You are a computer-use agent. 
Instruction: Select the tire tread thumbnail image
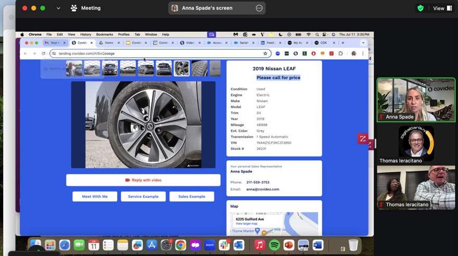tap(199, 68)
